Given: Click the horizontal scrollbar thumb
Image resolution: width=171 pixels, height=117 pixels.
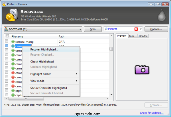Looking at the screenshot, I should coord(26,99).
